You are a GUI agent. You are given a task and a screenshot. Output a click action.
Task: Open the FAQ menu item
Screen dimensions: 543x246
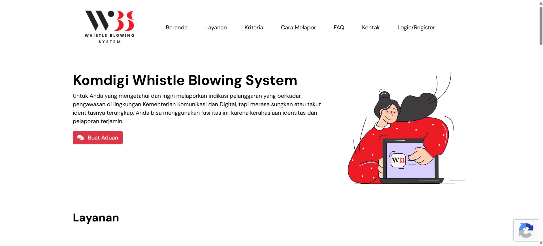pyautogui.click(x=339, y=27)
